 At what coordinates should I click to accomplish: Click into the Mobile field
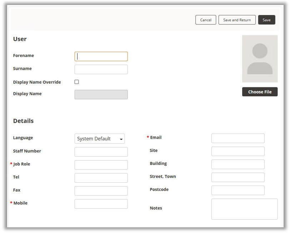click(x=101, y=204)
